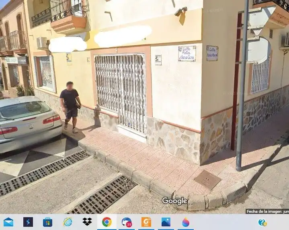Screen dimensions: 289x230
Task: Open Dropbox from the taskbar
Action: pyautogui.click(x=87, y=222)
